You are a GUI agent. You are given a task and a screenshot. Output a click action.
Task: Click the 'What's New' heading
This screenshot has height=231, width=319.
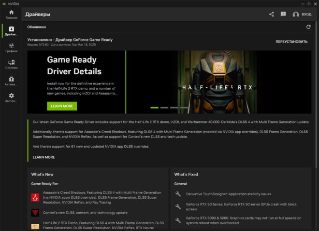(x=43, y=175)
